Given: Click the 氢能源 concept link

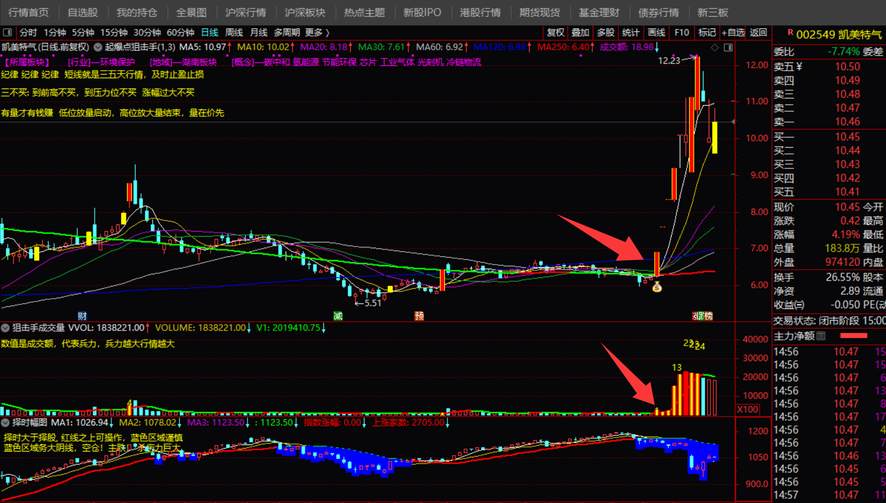Looking at the screenshot, I should 305,62.
